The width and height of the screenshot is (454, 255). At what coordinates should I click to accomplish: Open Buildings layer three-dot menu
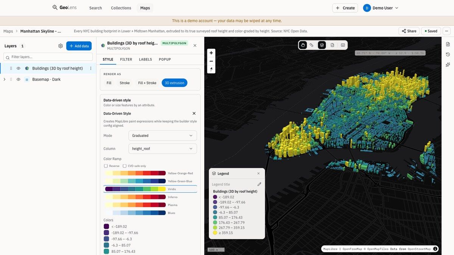point(91,68)
